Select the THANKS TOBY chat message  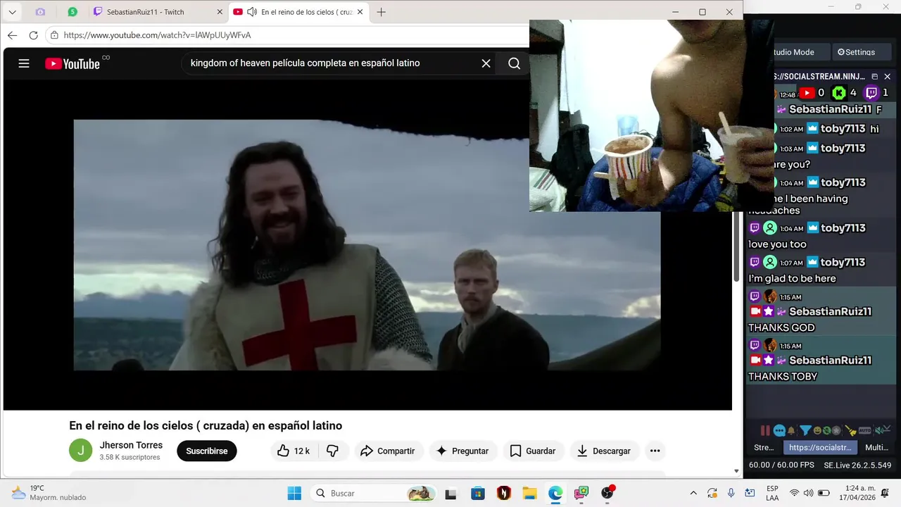pyautogui.click(x=783, y=376)
